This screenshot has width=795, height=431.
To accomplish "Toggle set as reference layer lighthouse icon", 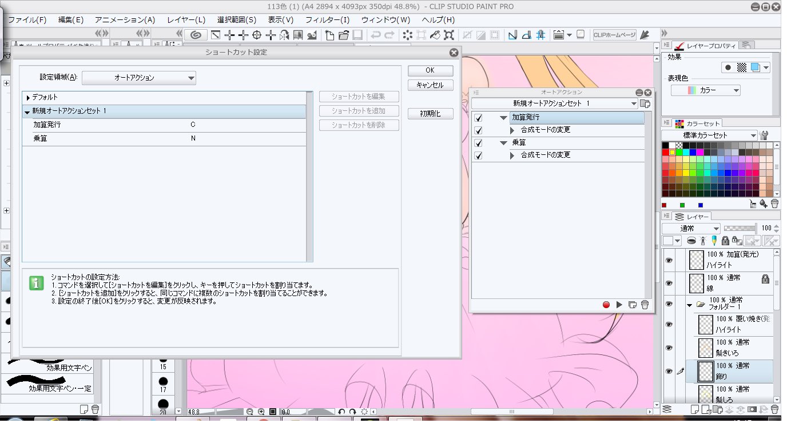I will 703,241.
